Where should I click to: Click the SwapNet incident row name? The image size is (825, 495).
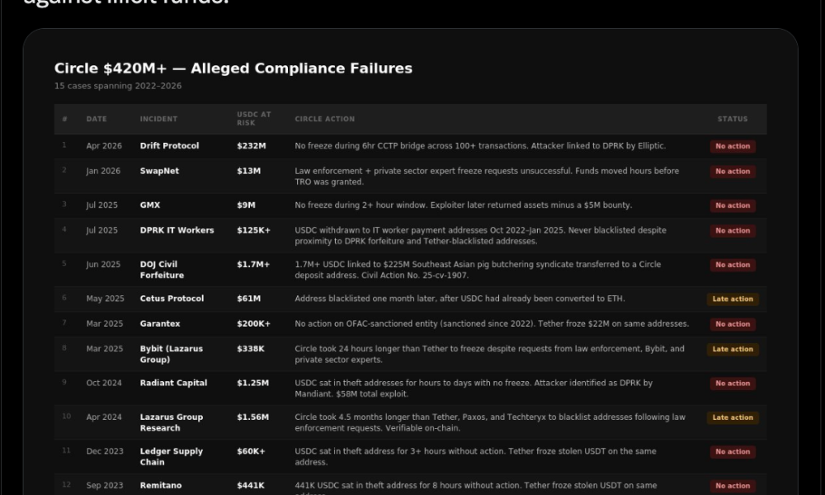point(159,171)
